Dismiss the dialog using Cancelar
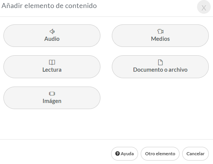Viewport: 213px width, 164px height. tap(196, 154)
